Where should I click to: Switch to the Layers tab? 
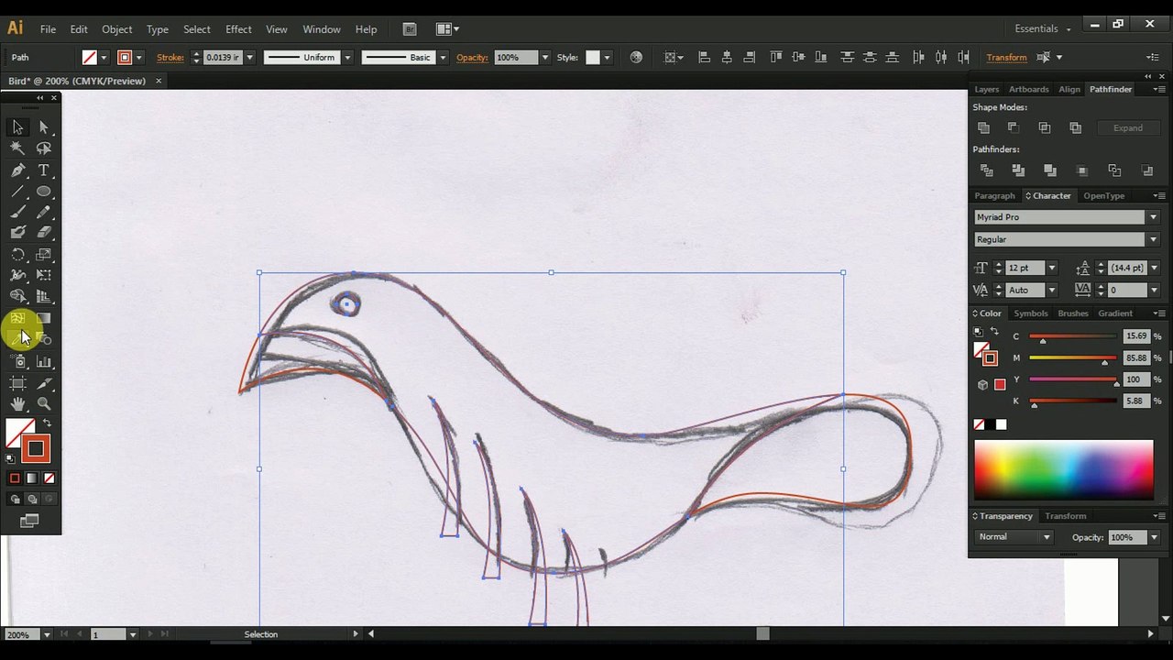click(x=987, y=89)
